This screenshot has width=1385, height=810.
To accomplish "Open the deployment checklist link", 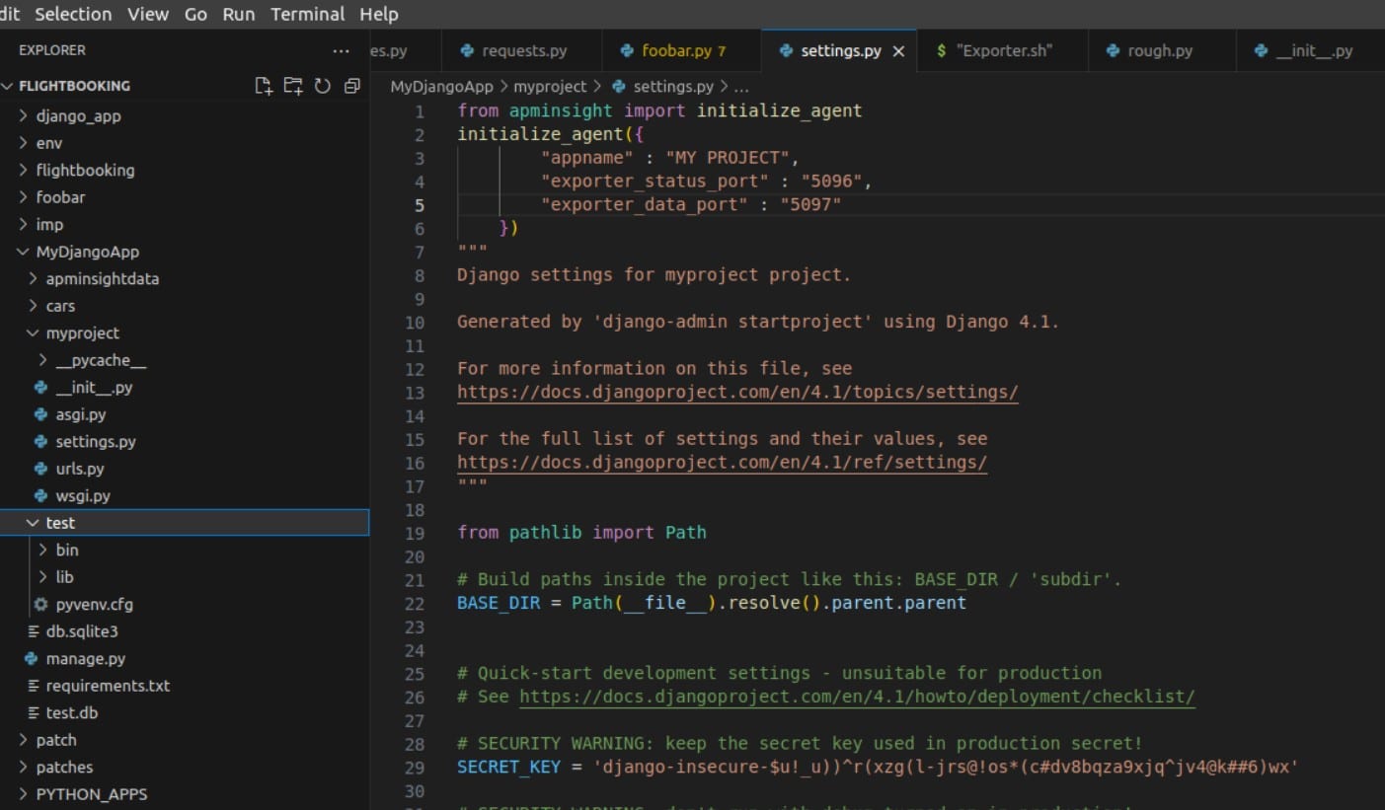I will pyautogui.click(x=857, y=697).
